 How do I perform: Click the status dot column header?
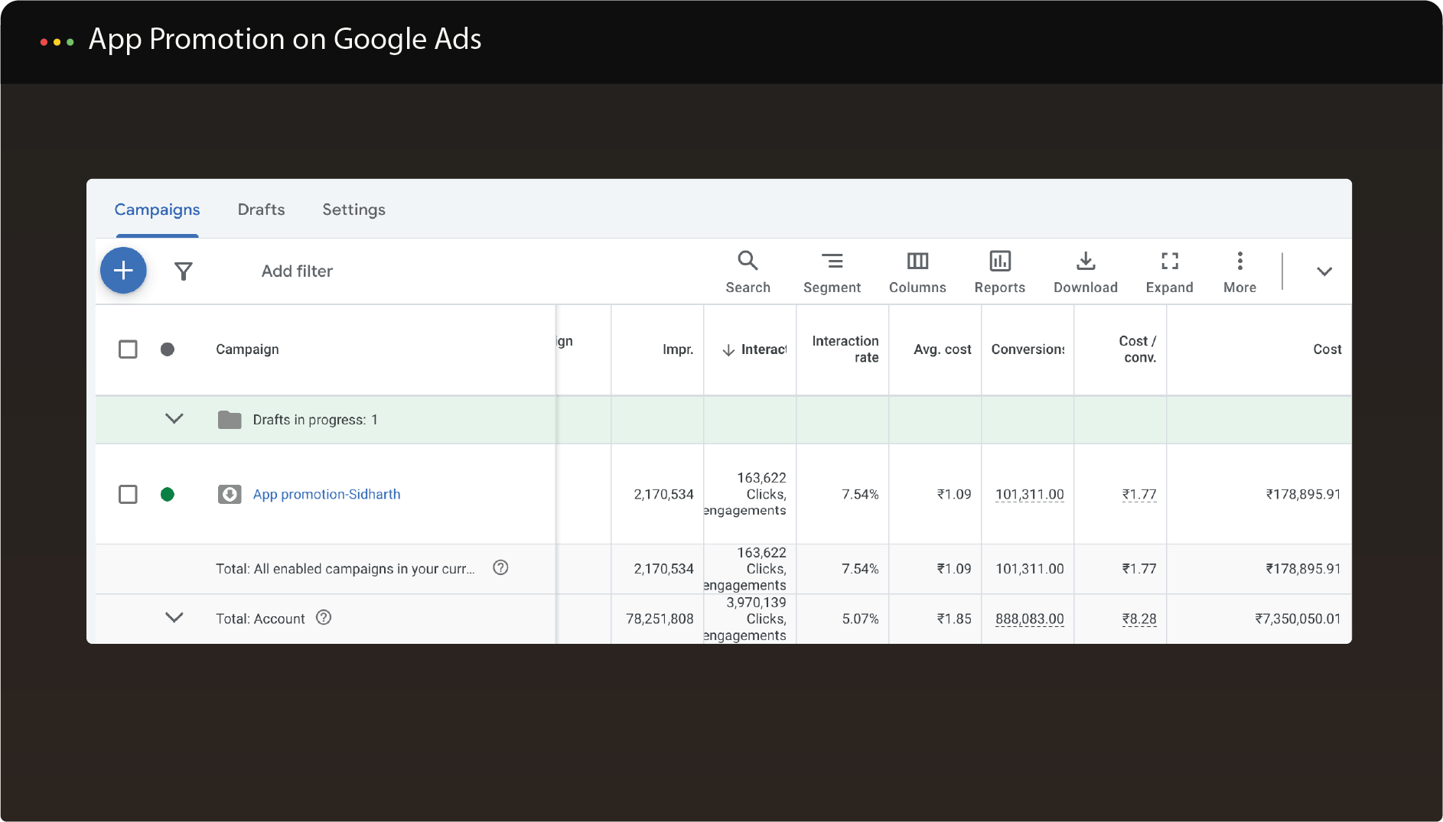pyautogui.click(x=168, y=349)
